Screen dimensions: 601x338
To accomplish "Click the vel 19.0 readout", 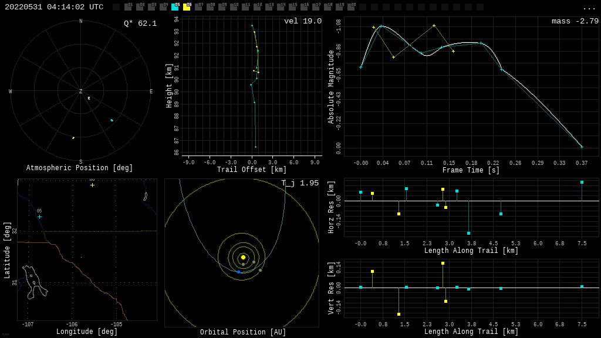I will click(303, 21).
